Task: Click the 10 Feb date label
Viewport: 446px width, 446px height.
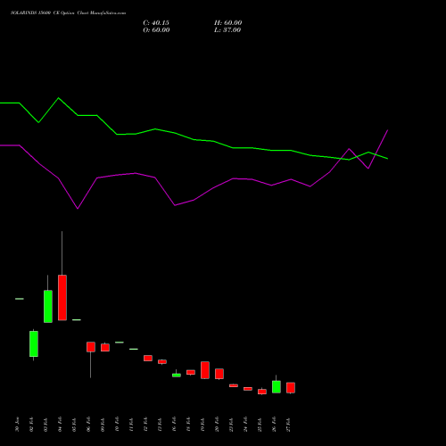Action: coord(117,425)
